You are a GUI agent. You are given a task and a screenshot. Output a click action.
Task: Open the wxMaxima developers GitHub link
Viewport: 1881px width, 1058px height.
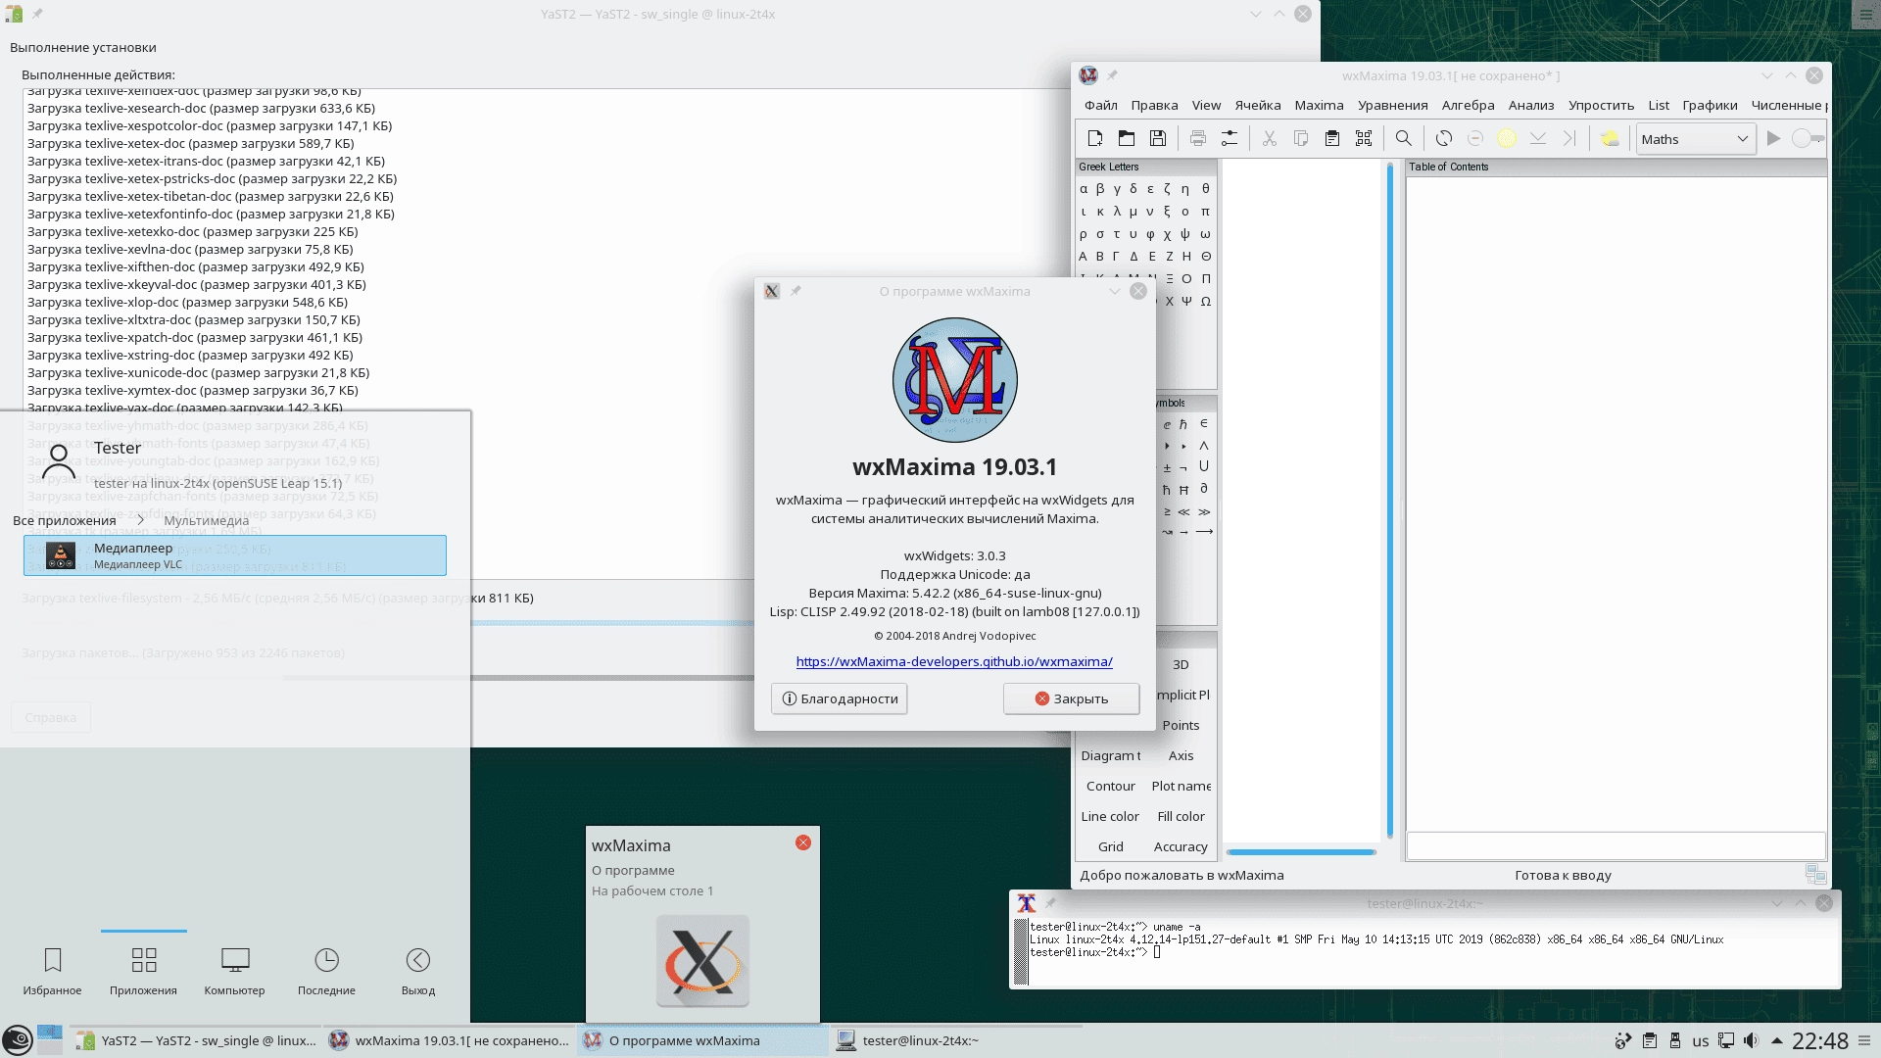(954, 662)
